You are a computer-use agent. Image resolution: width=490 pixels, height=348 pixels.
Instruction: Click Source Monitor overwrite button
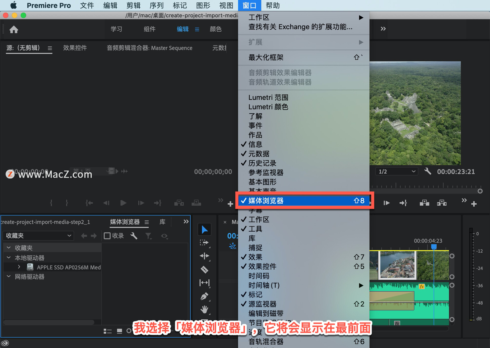pos(196,203)
